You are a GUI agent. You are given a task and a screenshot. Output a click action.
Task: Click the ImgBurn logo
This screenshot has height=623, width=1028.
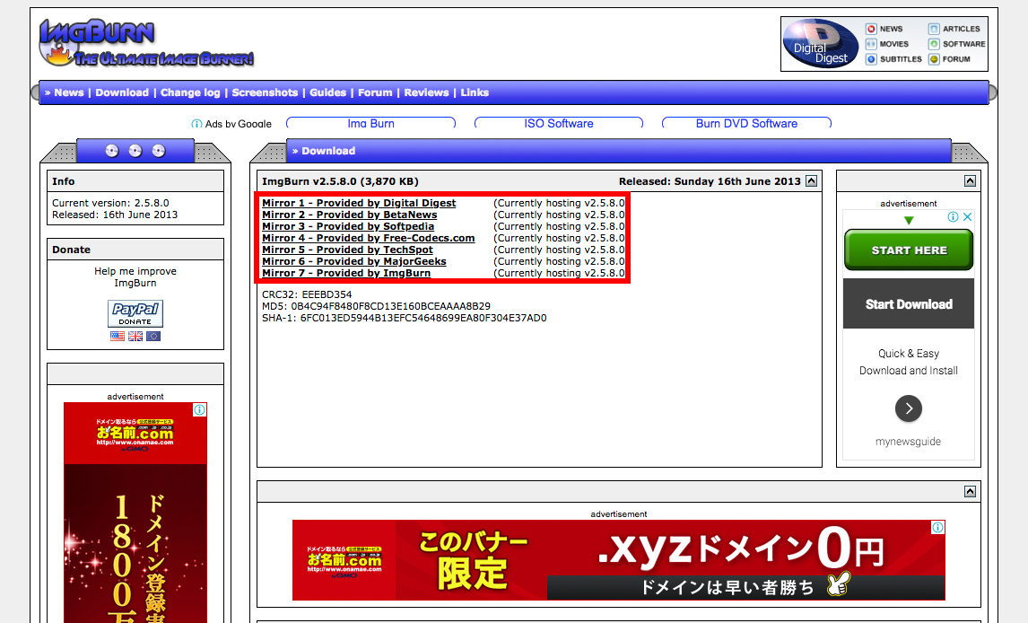coord(145,42)
